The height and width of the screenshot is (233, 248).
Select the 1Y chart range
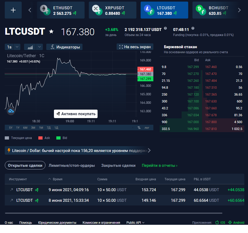pos(18,128)
